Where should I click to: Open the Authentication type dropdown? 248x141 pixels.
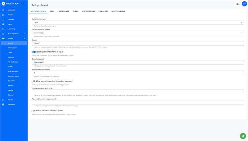[138, 22]
